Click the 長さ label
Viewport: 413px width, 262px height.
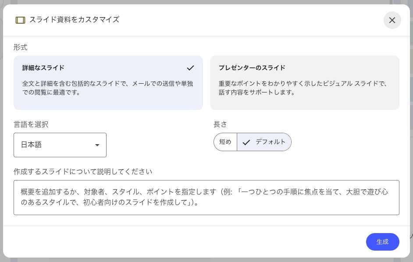pos(220,124)
